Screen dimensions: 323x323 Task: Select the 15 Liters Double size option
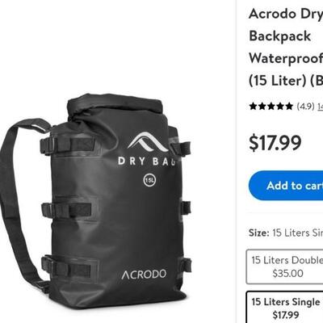coord(285,266)
